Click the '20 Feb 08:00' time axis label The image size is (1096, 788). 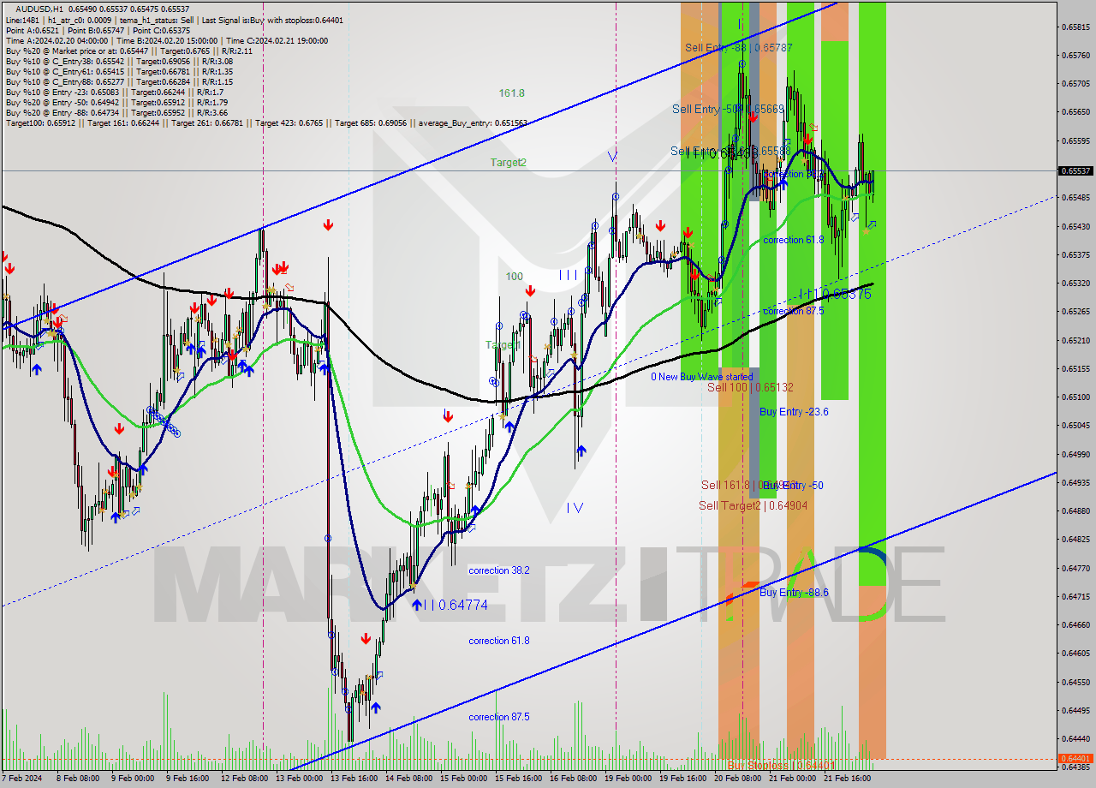pyautogui.click(x=737, y=779)
